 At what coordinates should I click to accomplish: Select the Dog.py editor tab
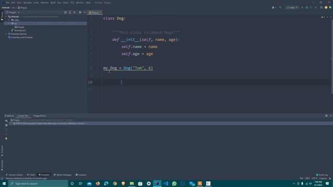click(x=95, y=12)
